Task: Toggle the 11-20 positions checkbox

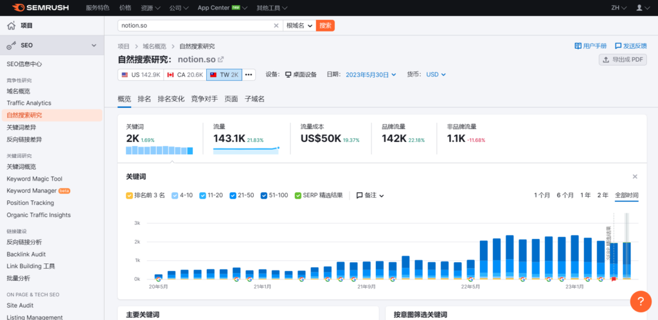Action: [202, 195]
